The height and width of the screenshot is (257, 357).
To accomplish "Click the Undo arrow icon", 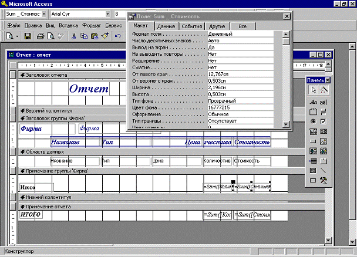I will click(x=118, y=36).
